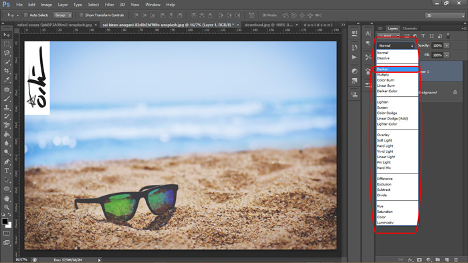Open the Adjustments panel icon

[354, 71]
